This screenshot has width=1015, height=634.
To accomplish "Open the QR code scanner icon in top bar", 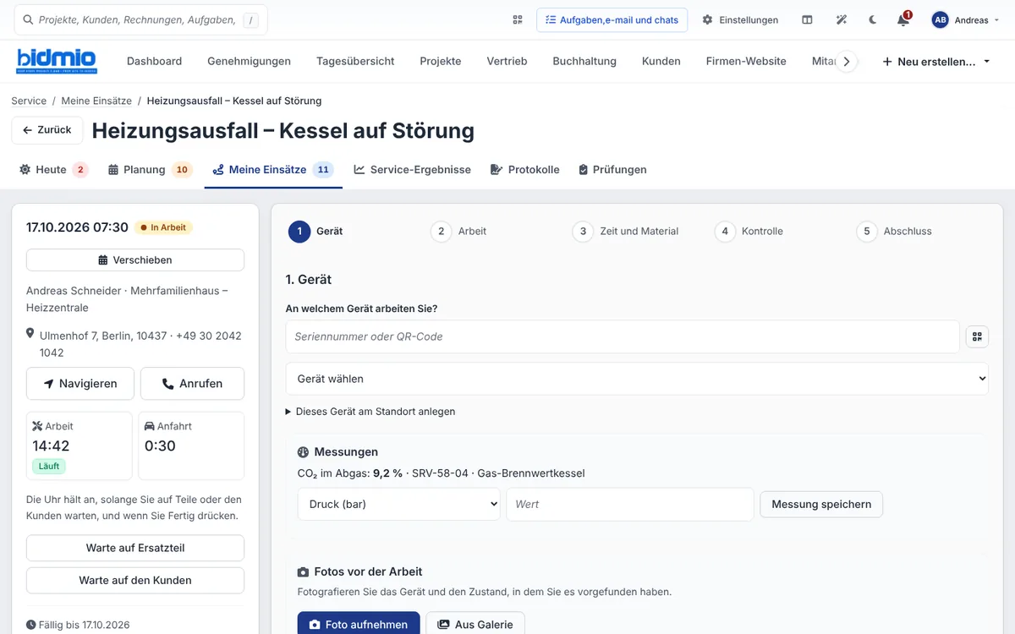I will point(518,19).
